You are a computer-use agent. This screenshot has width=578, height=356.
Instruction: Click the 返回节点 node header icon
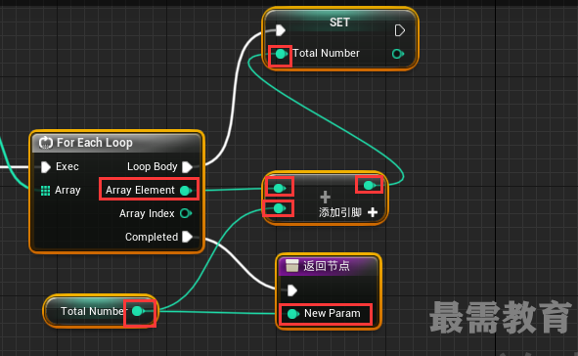click(292, 265)
